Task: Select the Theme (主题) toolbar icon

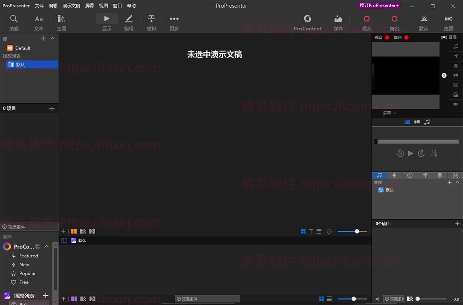Action: (61, 22)
